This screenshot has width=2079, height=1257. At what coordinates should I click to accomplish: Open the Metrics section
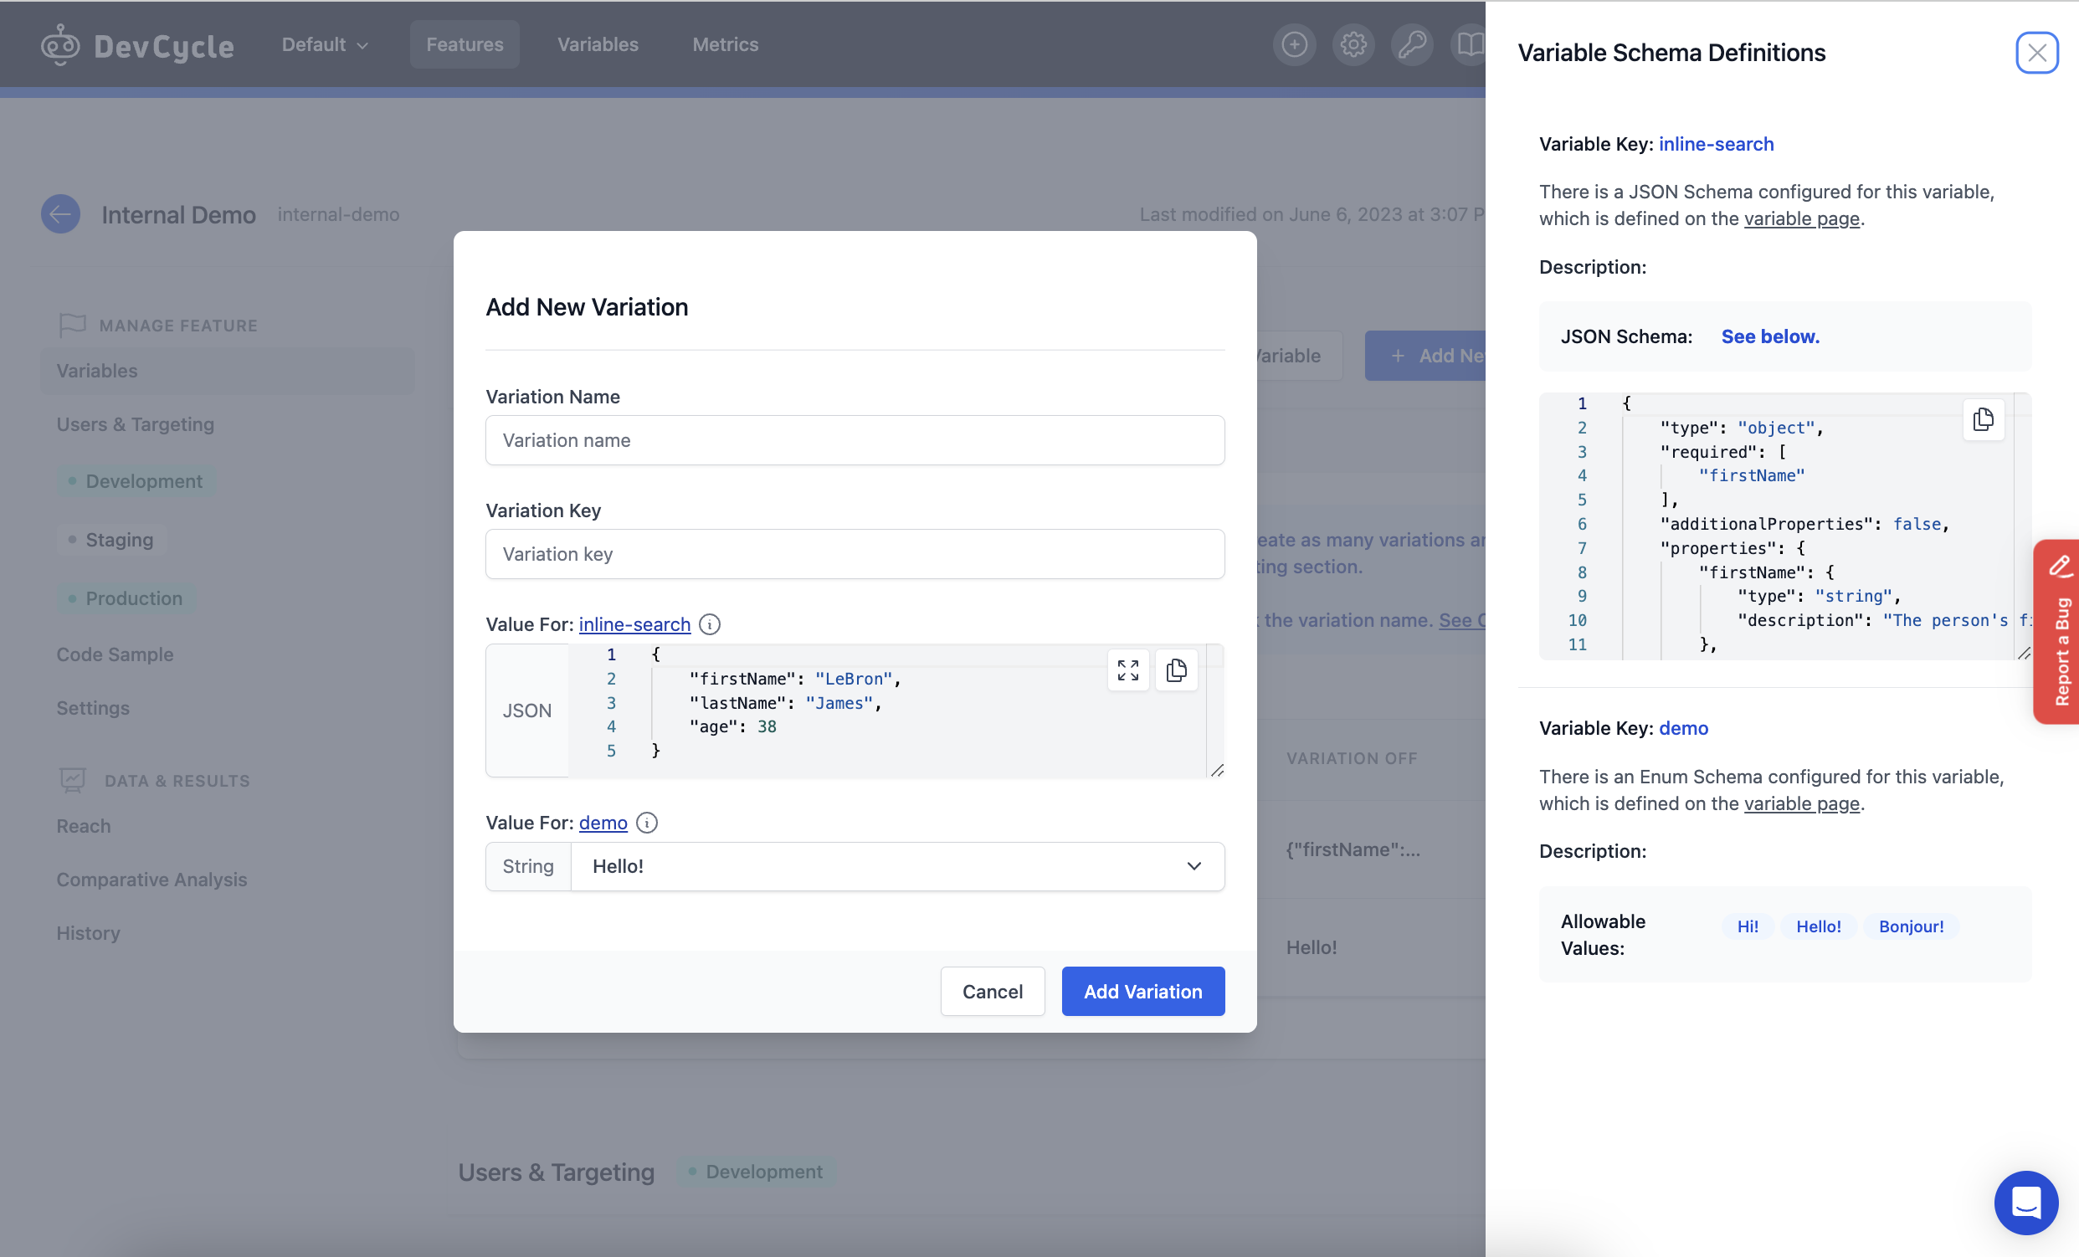[x=724, y=44]
